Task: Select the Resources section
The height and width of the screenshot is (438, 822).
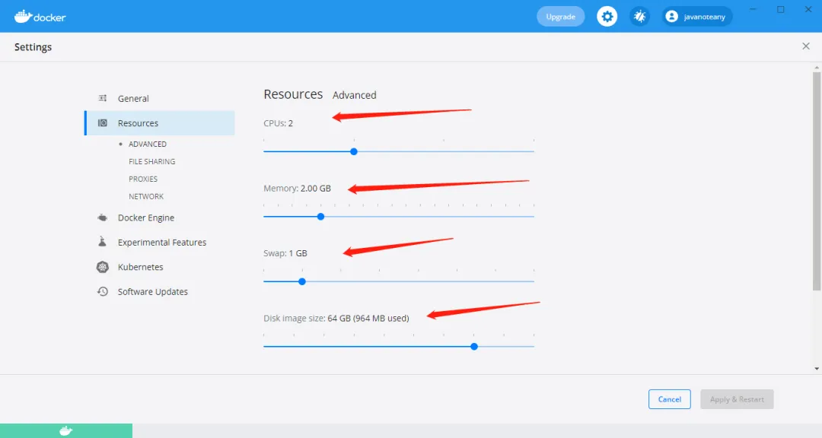Action: point(159,122)
